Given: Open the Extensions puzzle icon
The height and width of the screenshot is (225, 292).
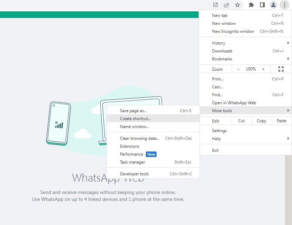Looking at the screenshot, I should [x=251, y=5].
